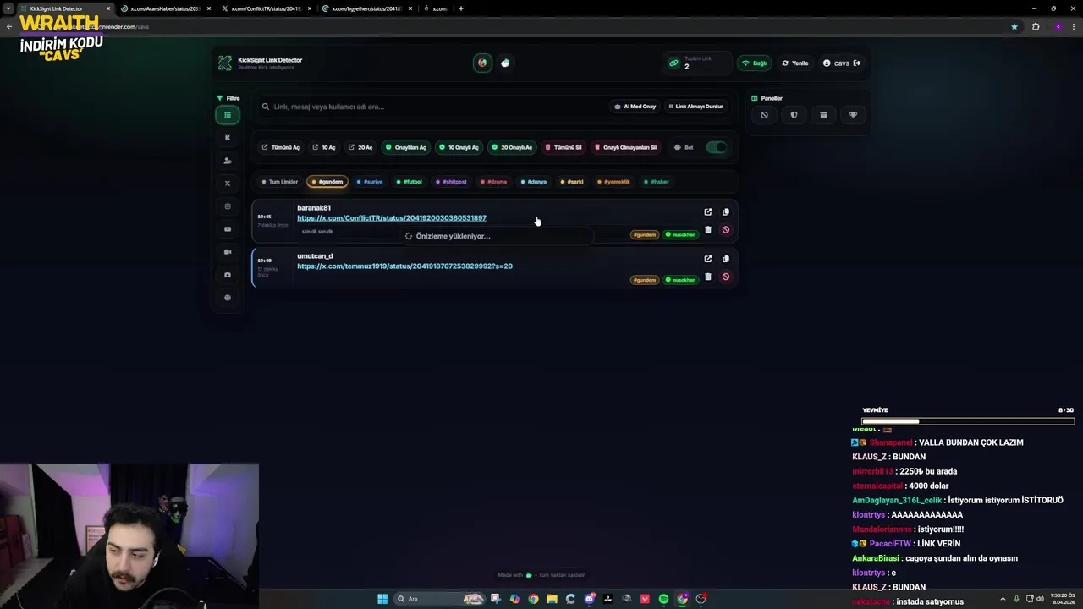Image resolution: width=1083 pixels, height=609 pixels.
Task: Select the Instagram filter icon
Action: 227,206
